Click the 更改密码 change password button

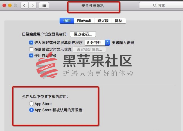(x=83, y=34)
